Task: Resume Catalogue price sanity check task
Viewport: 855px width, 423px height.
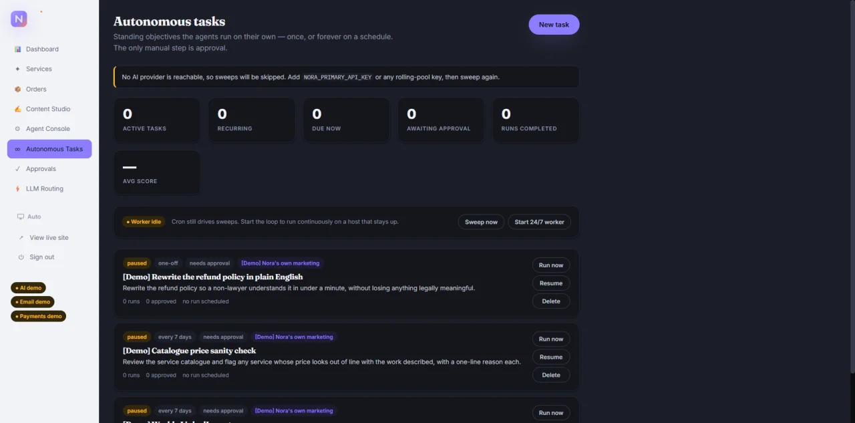Action: point(551,357)
